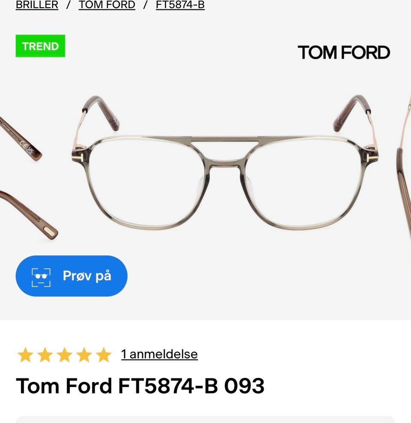Go to the TOM FORD breadcrumb

click(x=107, y=5)
